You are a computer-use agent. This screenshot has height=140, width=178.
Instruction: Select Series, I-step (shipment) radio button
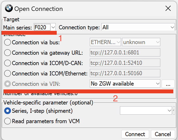click(x=8, y=111)
